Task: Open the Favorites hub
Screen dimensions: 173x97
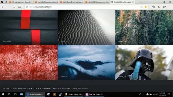Action: point(154,7)
